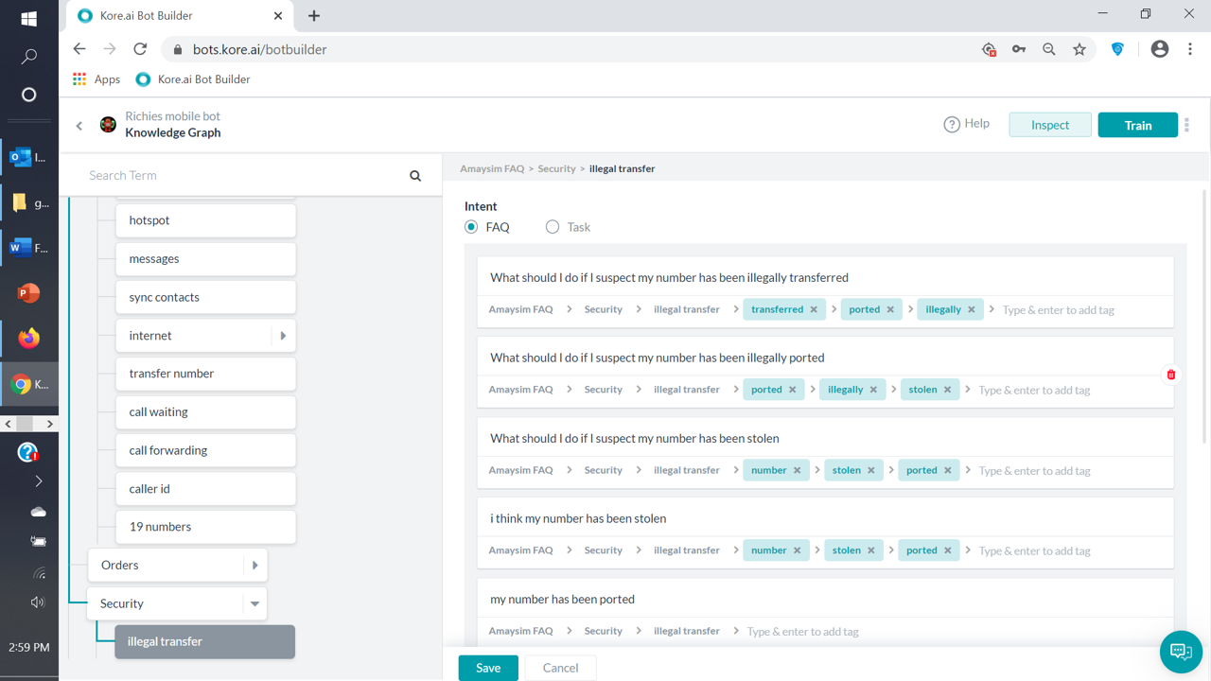Click the search magnifier icon in Search Term box

[415, 175]
